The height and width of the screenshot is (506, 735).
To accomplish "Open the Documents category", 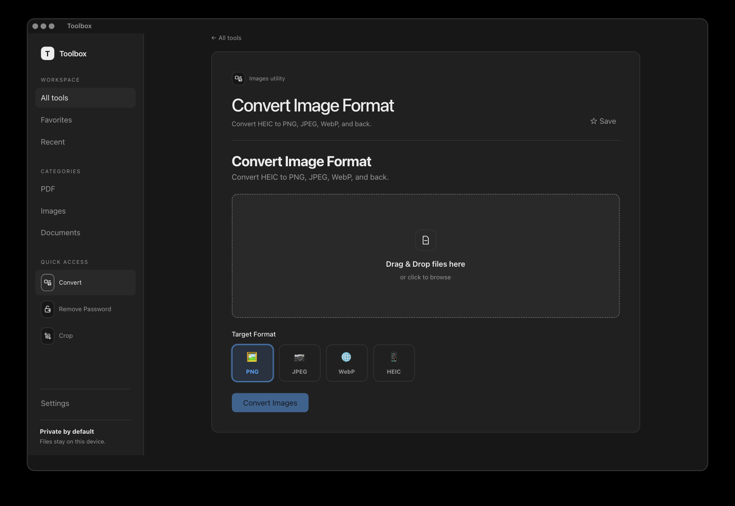I will [85, 233].
